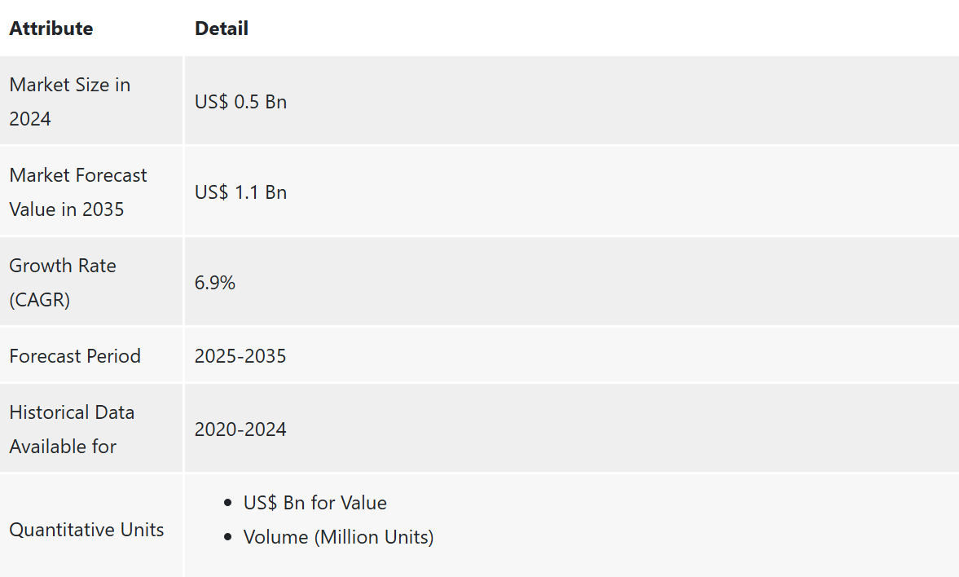The width and height of the screenshot is (959, 577).
Task: Click the US$ 0.5 Bn value
Action: [240, 103]
